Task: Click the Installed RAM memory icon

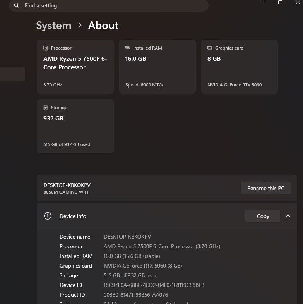Action: pyautogui.click(x=128, y=48)
